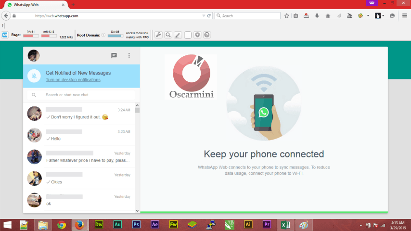Turn on desktop notifications link

pos(73,80)
